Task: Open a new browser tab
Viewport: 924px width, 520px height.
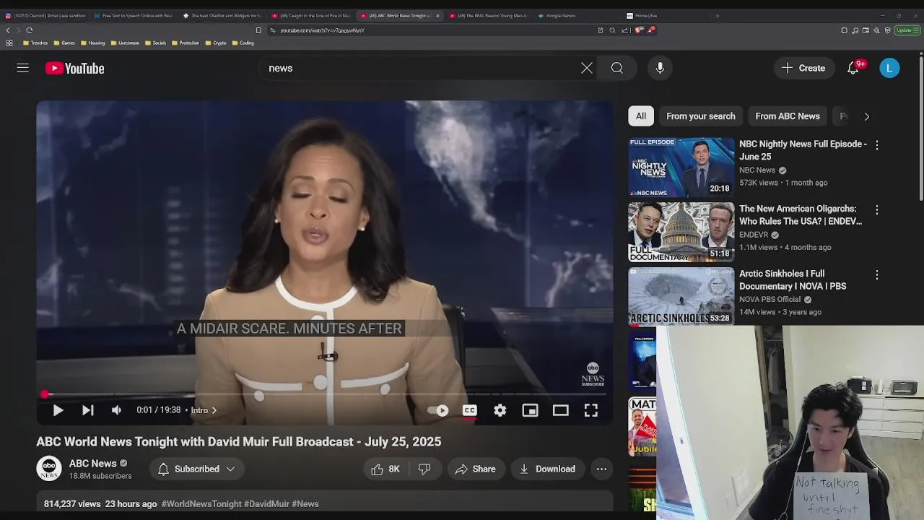Action: 717,15
